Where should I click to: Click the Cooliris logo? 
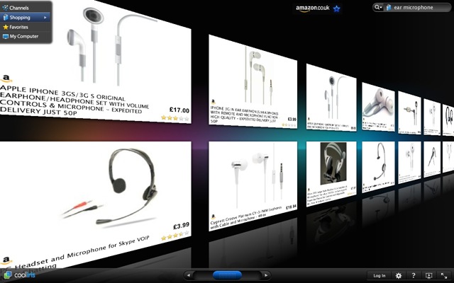(19, 275)
